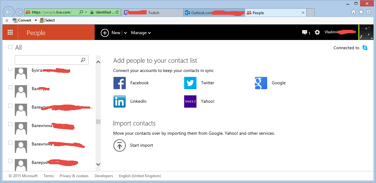This screenshot has height=183, width=376.
Task: Click the Facebook connect icon
Action: click(120, 83)
